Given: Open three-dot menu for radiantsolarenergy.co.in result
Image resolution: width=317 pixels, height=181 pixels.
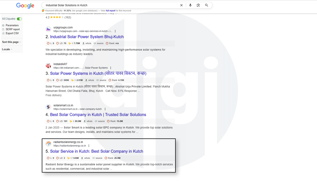Looking at the screenshot, I should coord(89,146).
